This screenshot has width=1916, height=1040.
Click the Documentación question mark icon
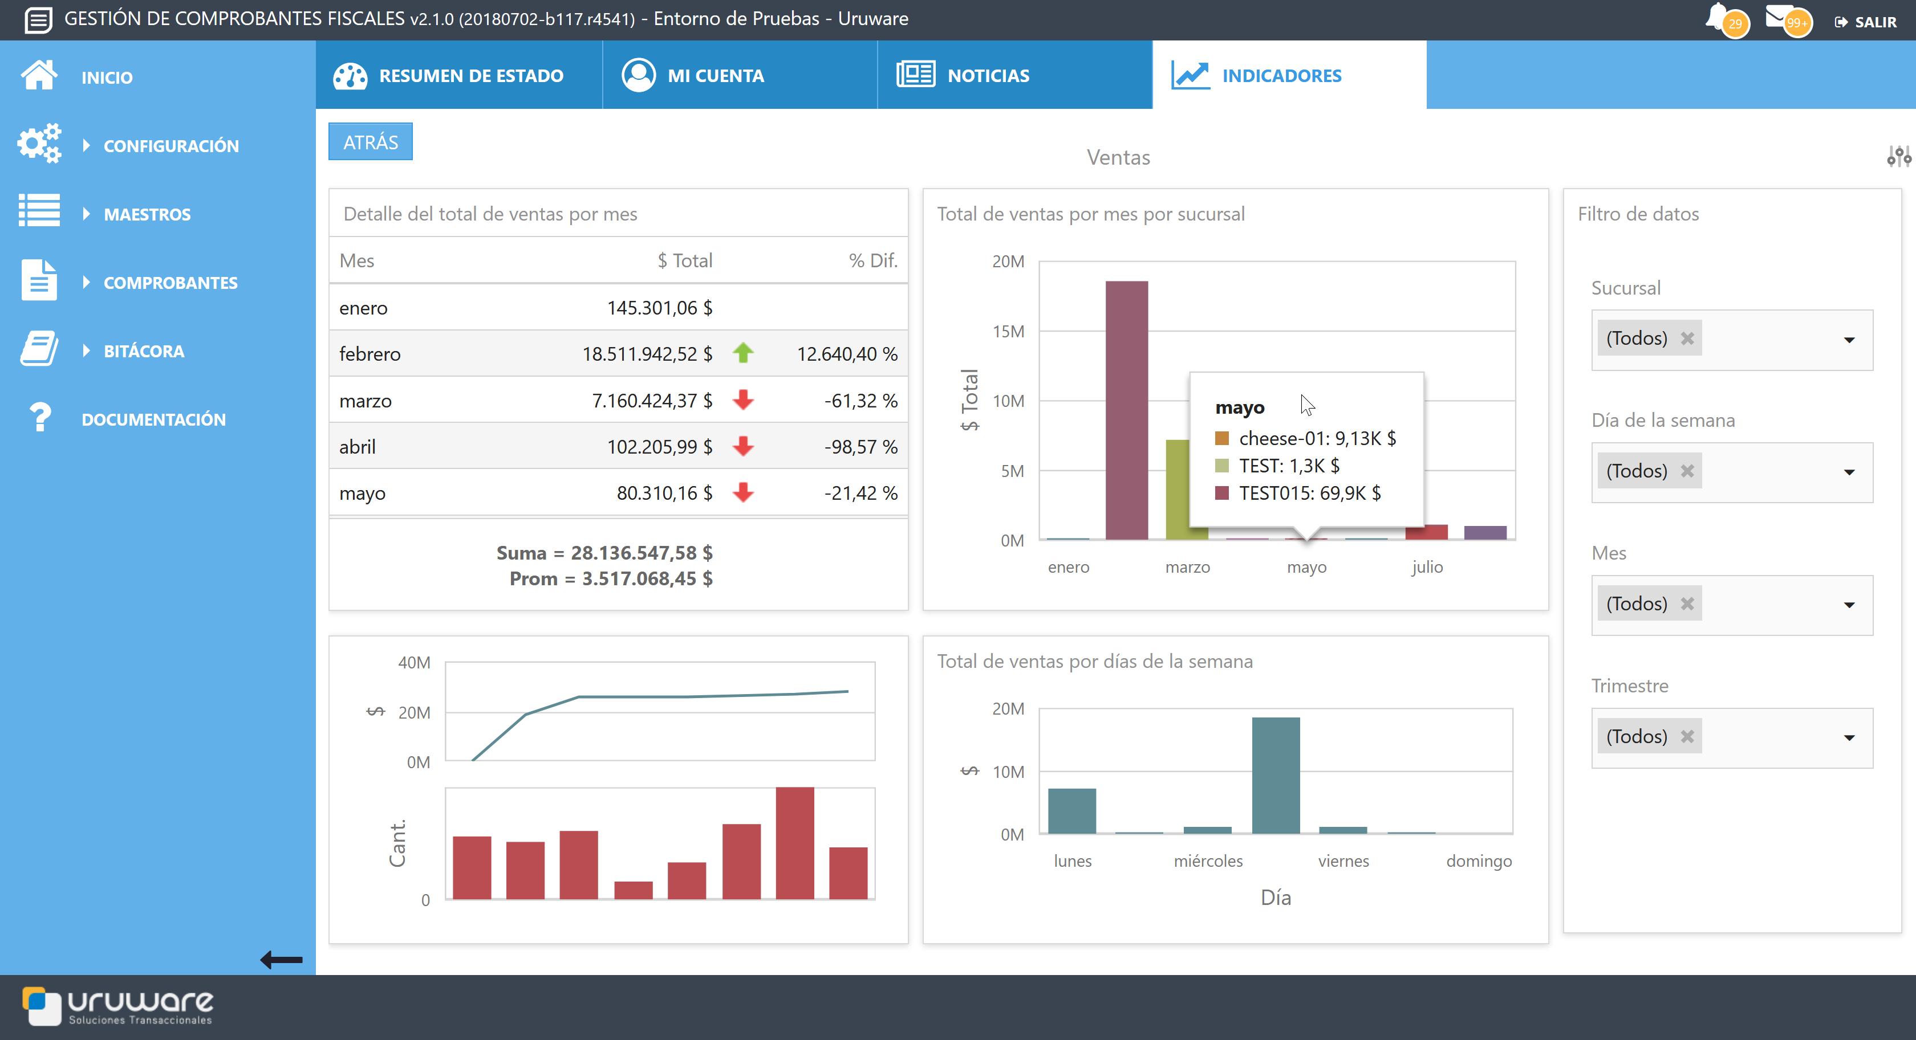(x=39, y=418)
